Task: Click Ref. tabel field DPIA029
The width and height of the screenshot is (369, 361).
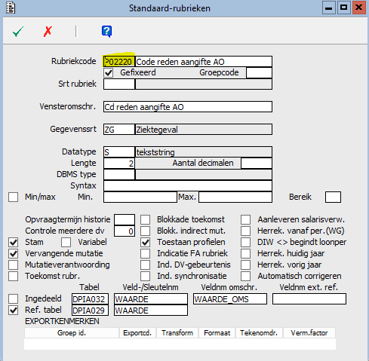Action: [90, 311]
